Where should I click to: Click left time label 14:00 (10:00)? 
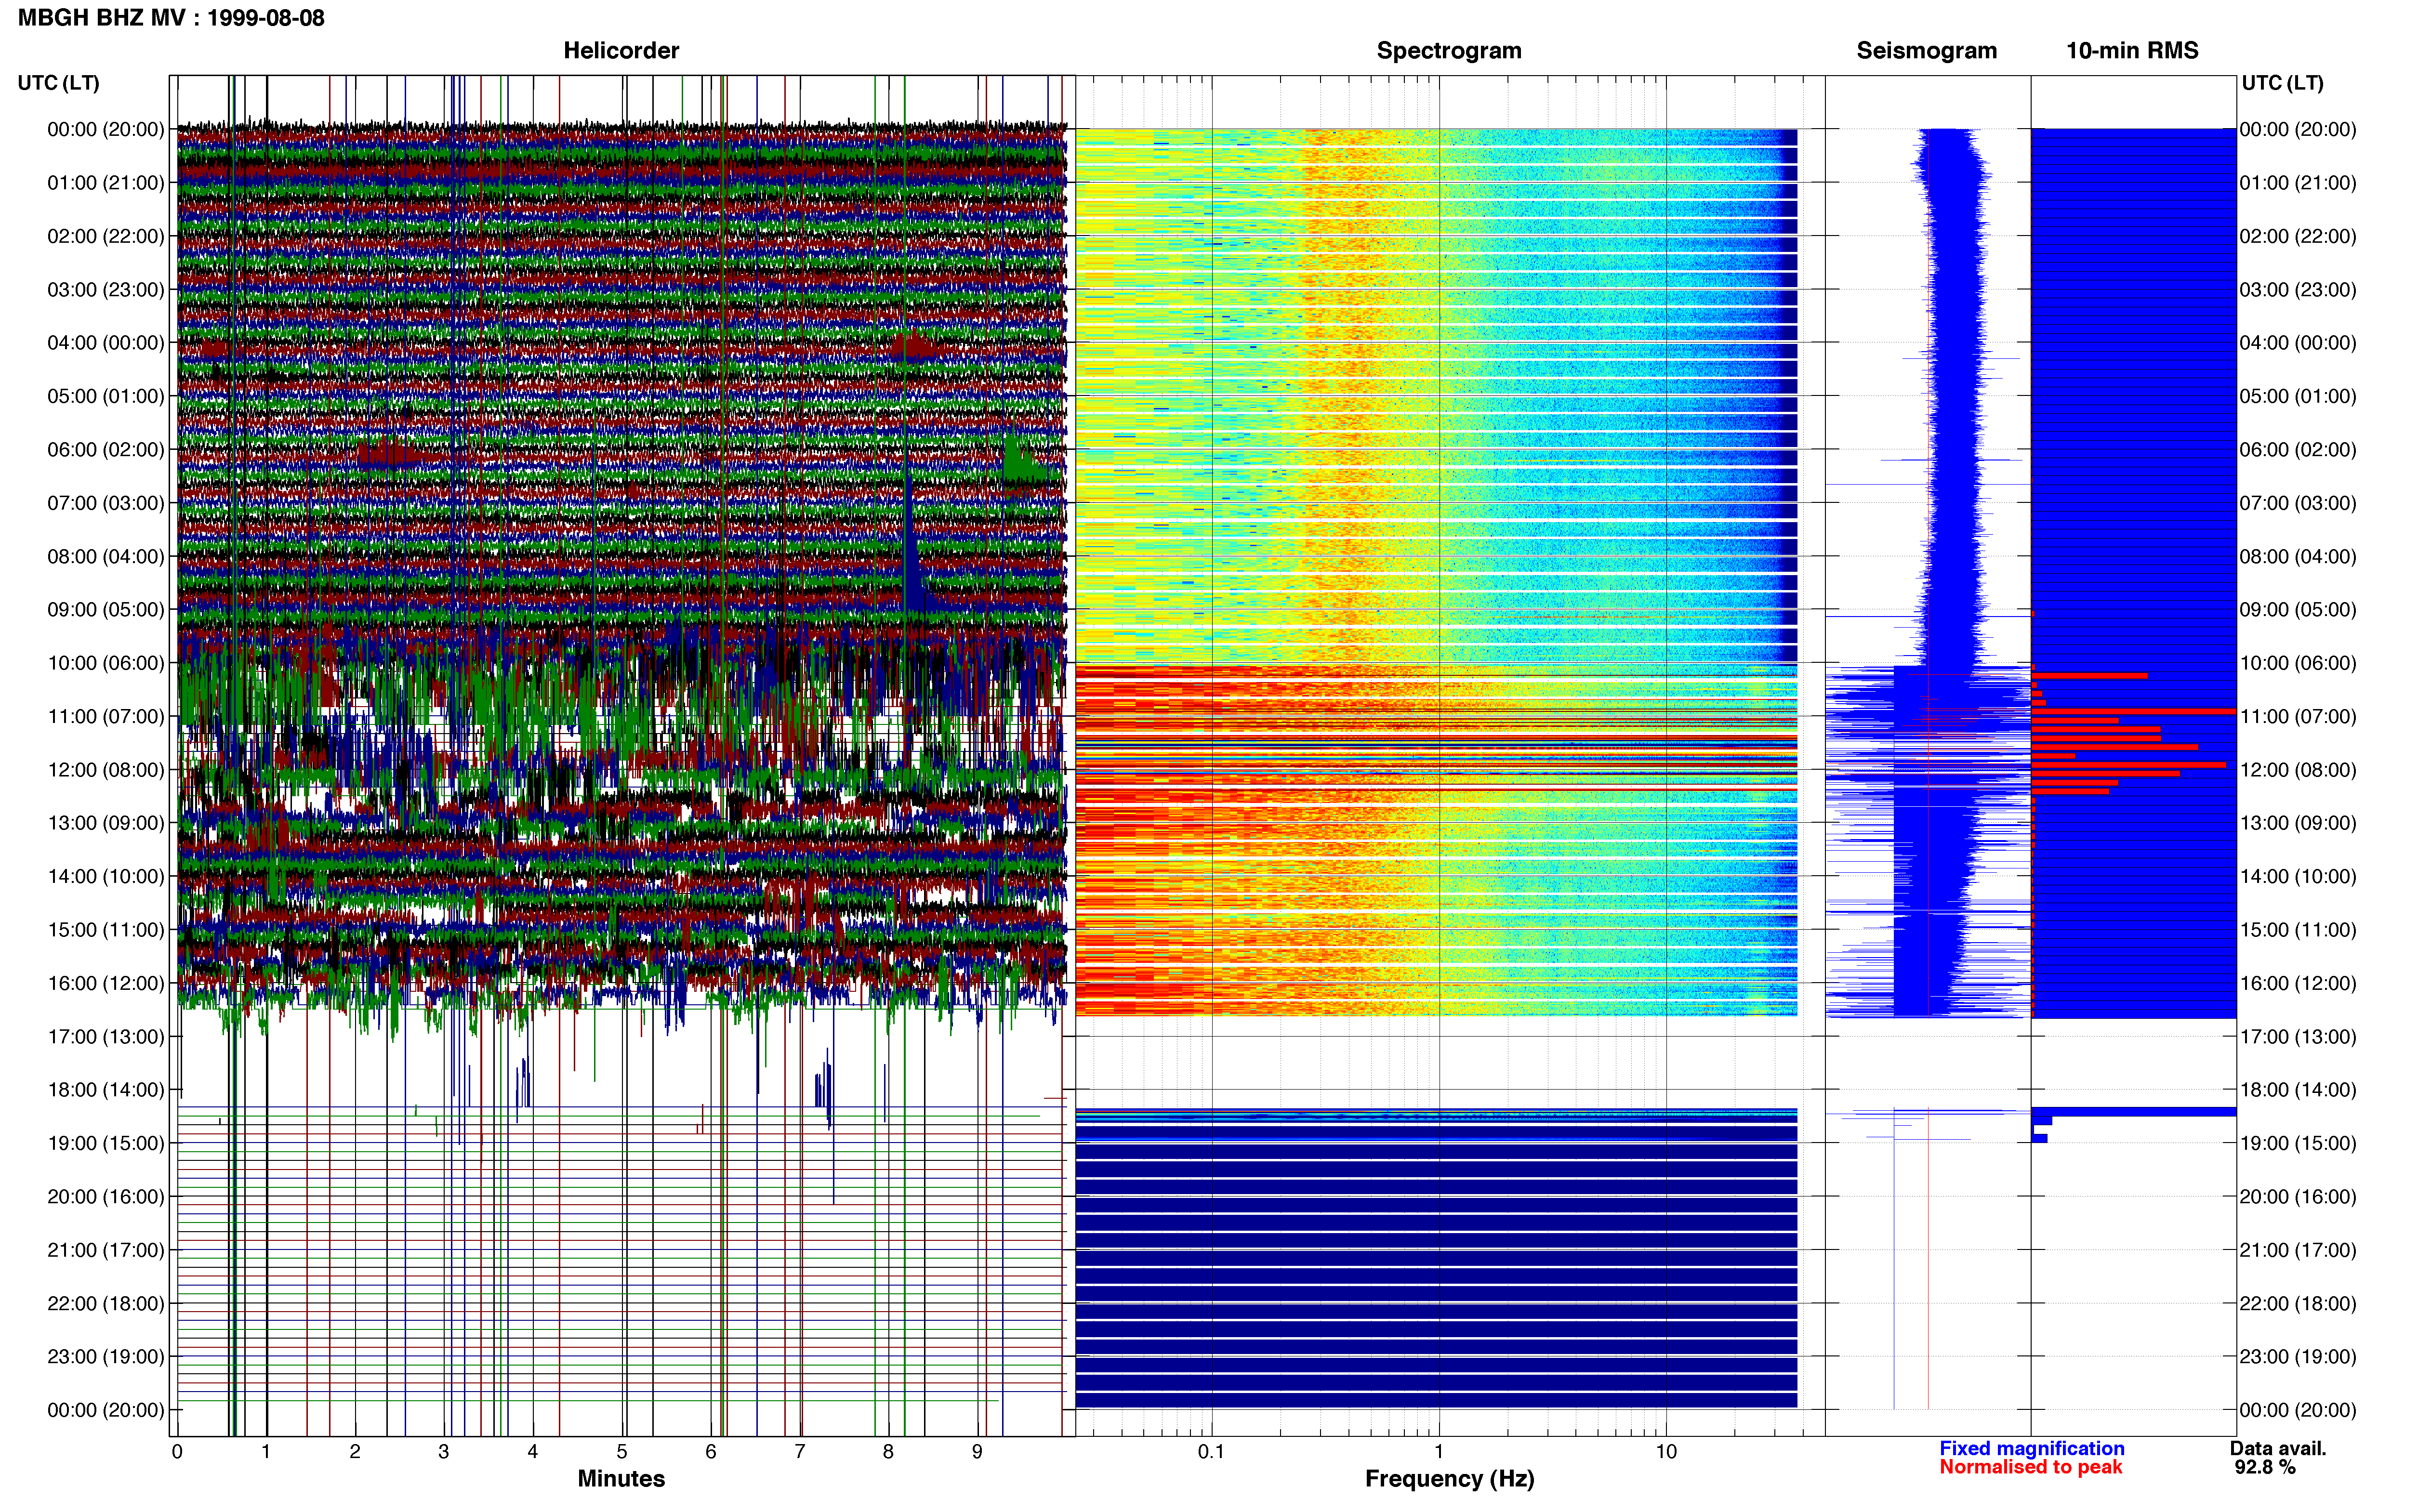pyautogui.click(x=106, y=877)
